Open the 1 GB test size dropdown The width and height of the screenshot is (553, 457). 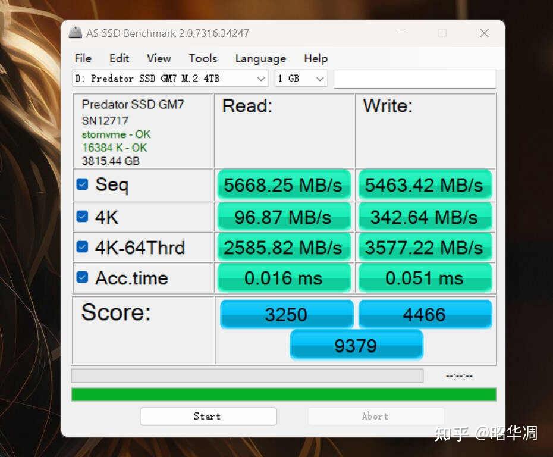(320, 79)
